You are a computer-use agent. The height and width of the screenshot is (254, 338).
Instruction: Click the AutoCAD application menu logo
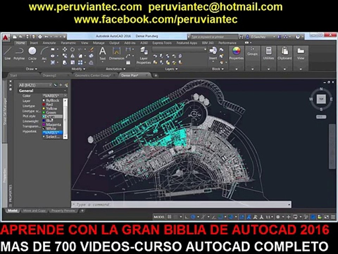[x=6, y=38]
